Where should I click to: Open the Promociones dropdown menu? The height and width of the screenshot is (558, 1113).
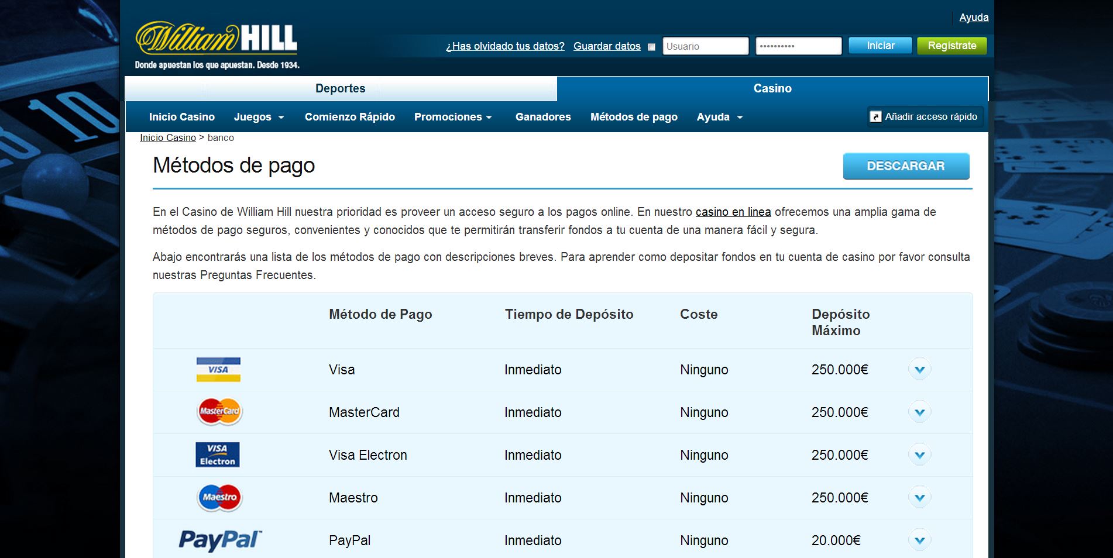click(x=453, y=117)
